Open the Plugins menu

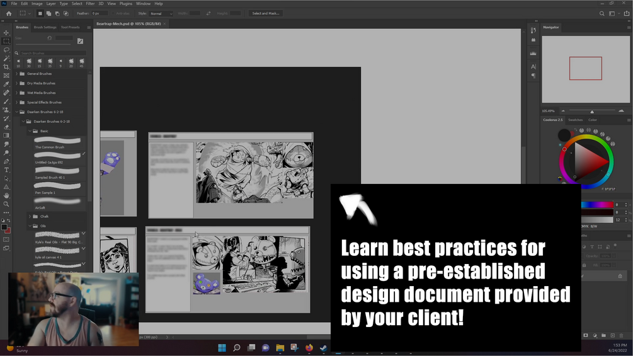pos(125,4)
